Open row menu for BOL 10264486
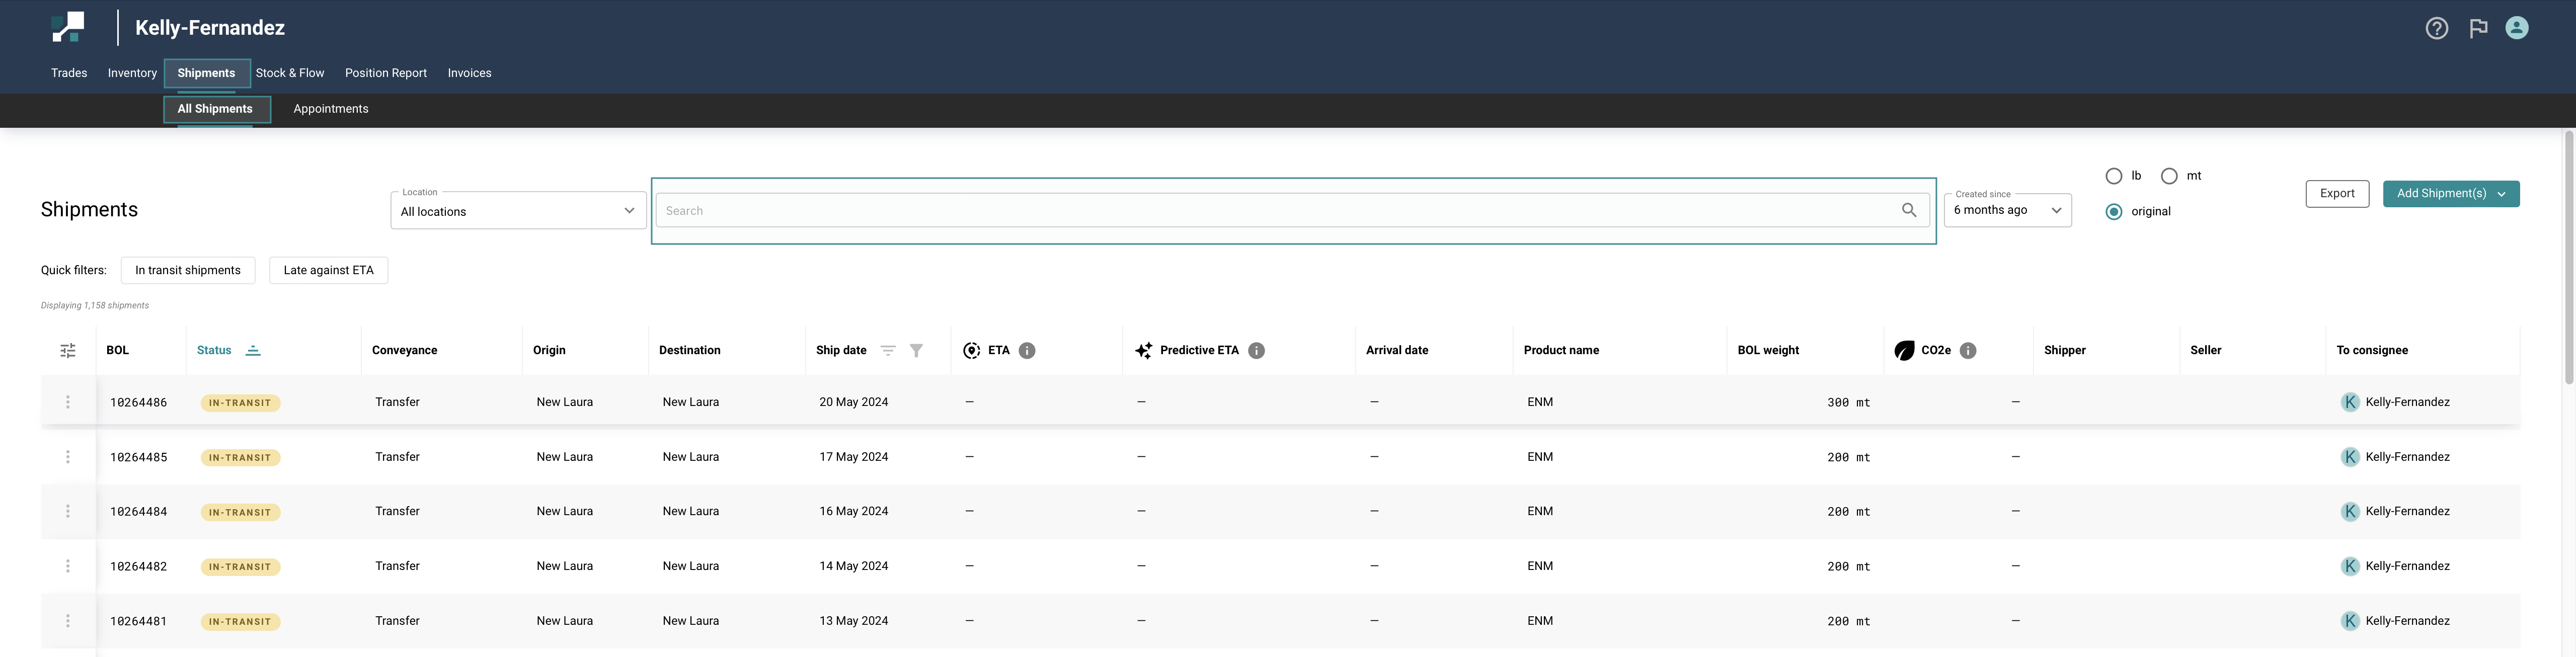 [x=68, y=402]
